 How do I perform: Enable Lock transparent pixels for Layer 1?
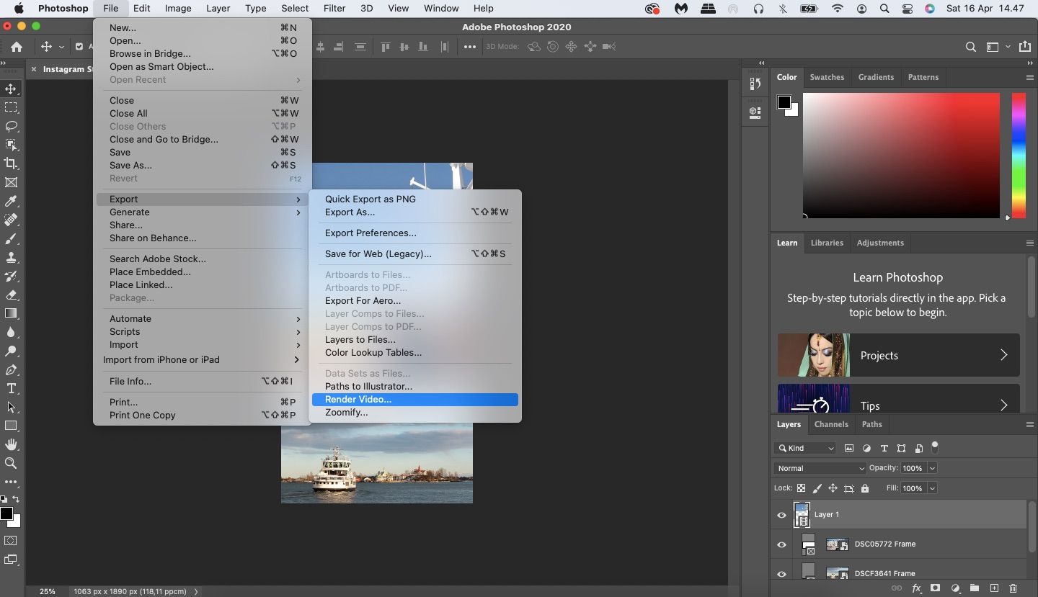802,488
